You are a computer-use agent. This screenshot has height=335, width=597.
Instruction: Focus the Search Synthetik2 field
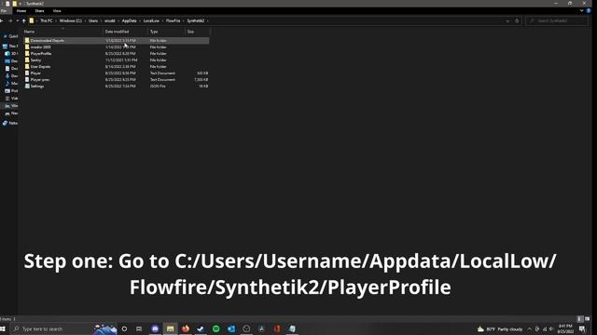point(556,20)
